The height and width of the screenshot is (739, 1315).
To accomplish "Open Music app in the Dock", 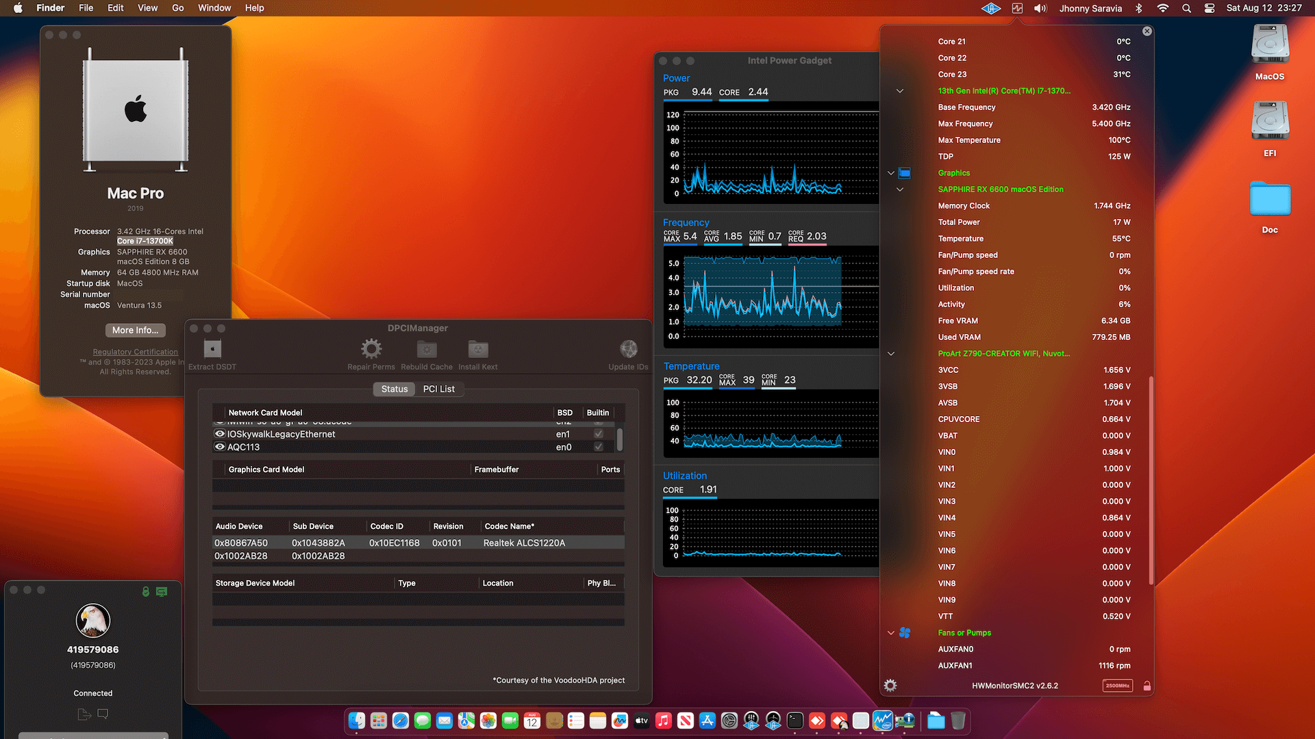I will coord(664,721).
